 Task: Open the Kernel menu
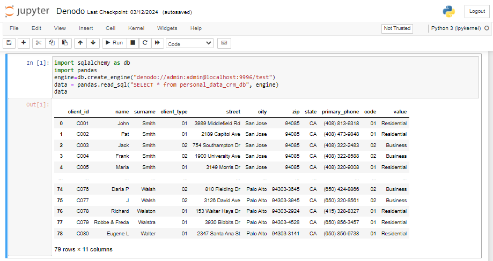click(136, 28)
